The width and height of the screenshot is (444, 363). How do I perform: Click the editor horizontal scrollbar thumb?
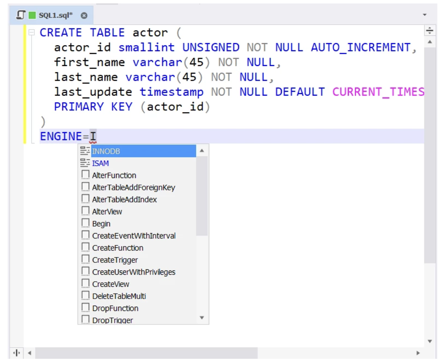[x=146, y=353]
